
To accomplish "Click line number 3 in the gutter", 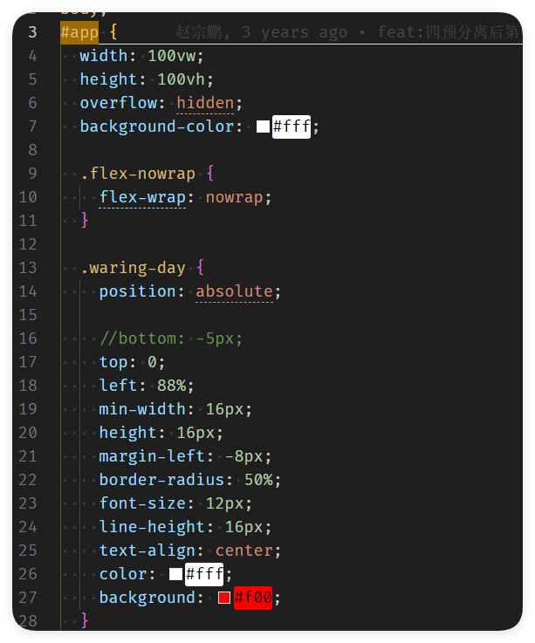I will (32, 32).
